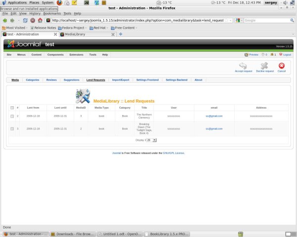Go to the Categories submenu link

(33, 80)
